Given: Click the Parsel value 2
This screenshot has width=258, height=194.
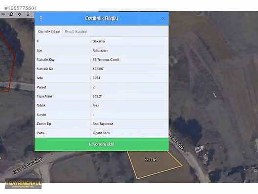Looking at the screenshot, I should click(93, 87).
